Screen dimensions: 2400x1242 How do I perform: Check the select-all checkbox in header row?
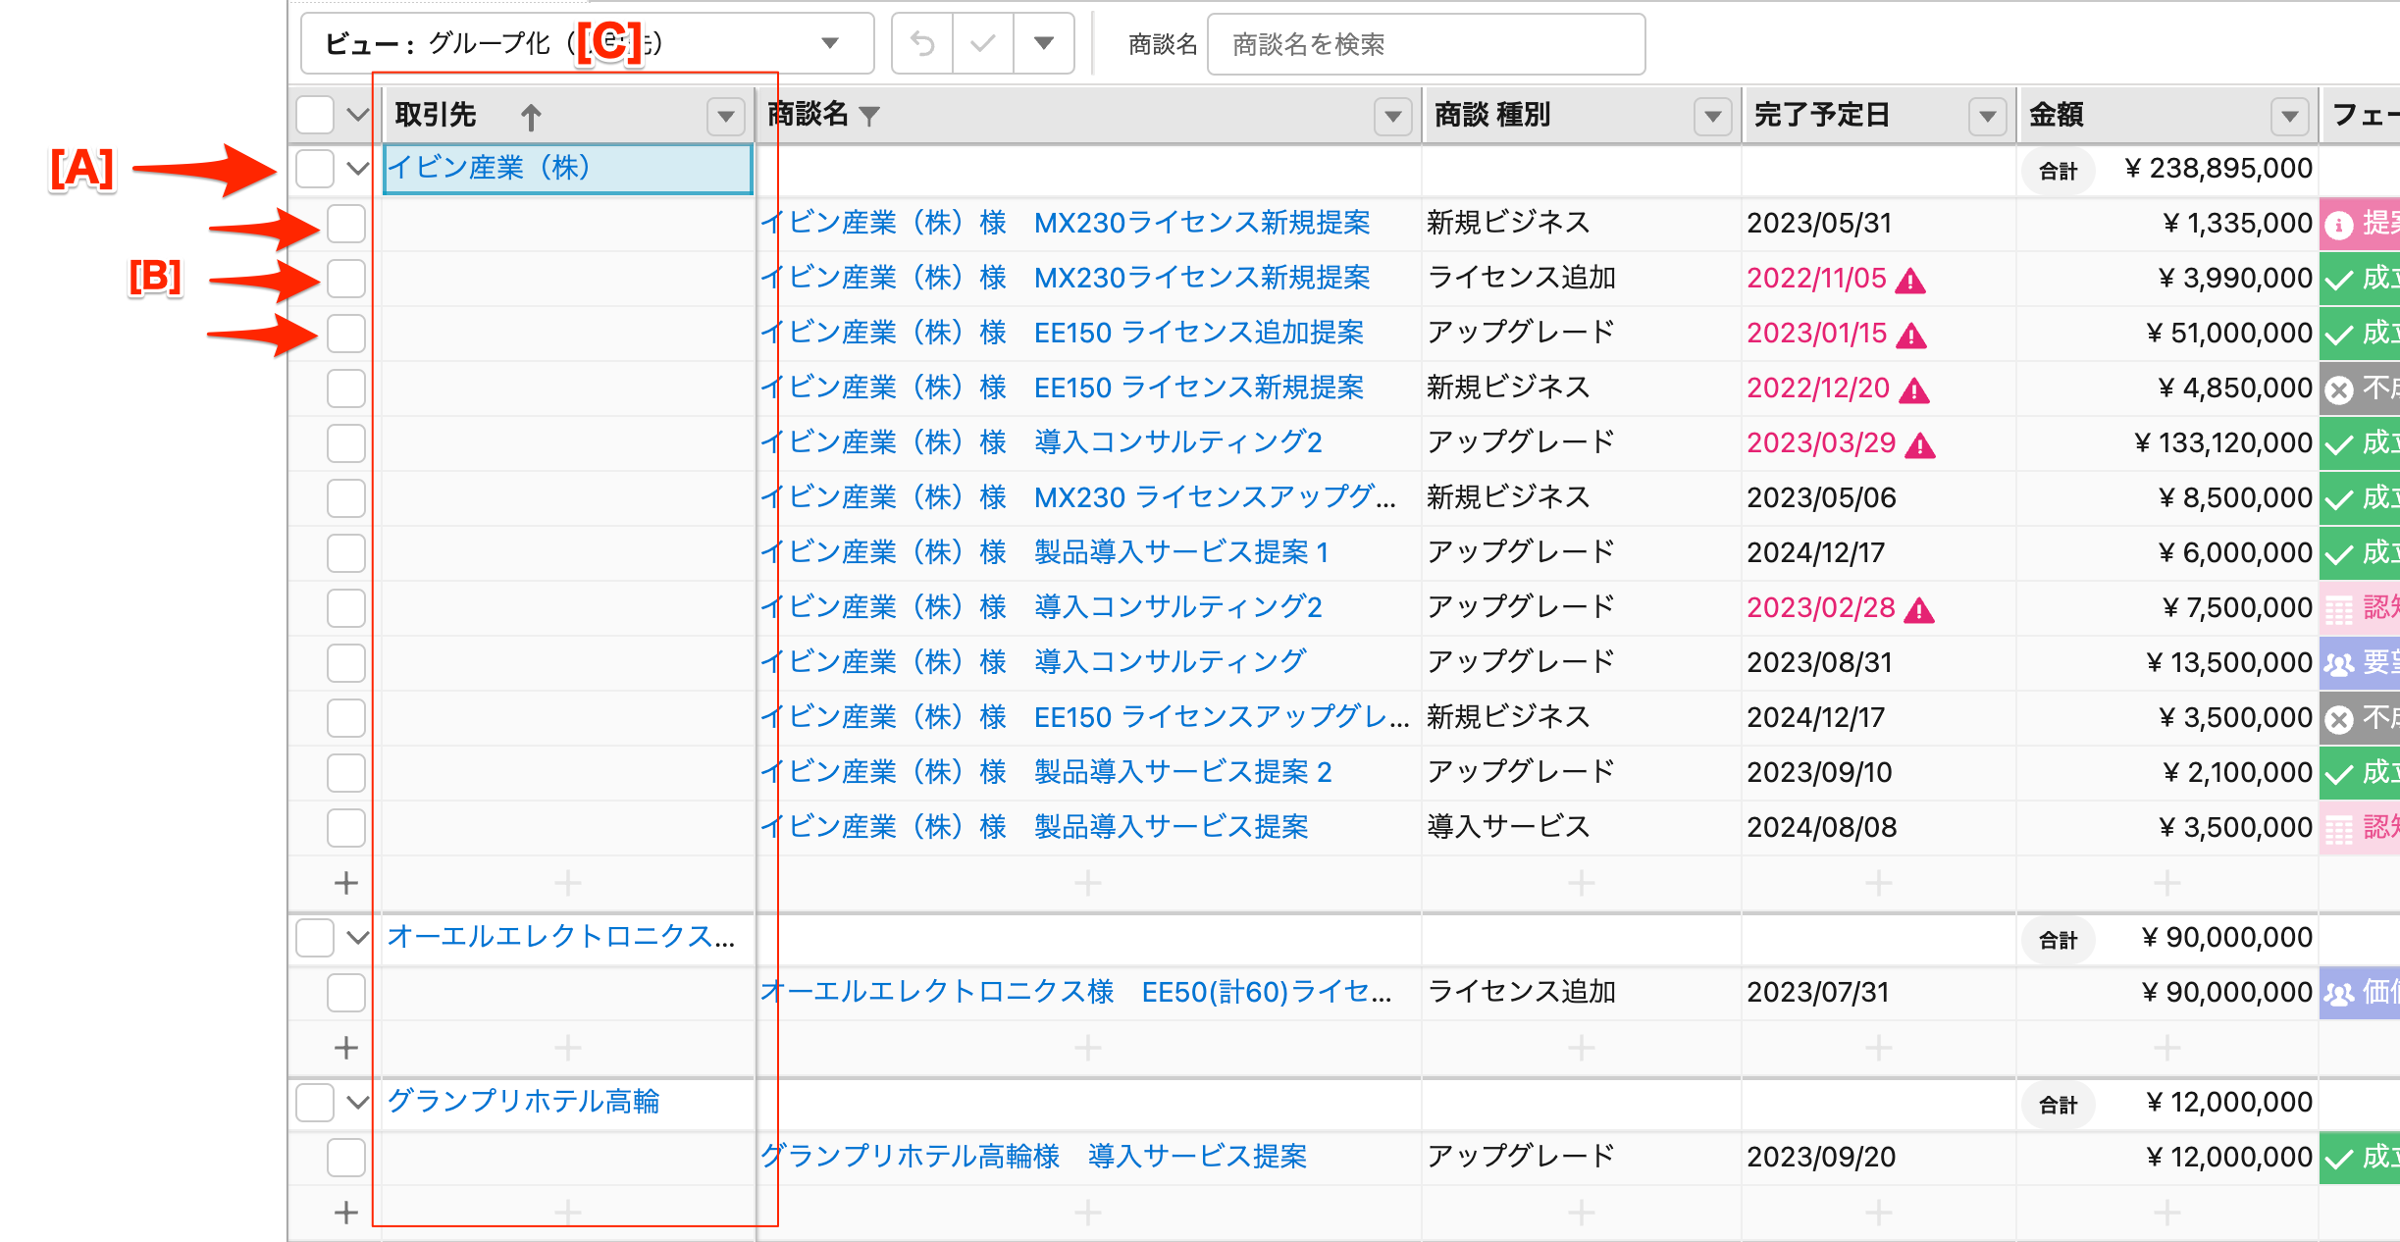coord(315,115)
